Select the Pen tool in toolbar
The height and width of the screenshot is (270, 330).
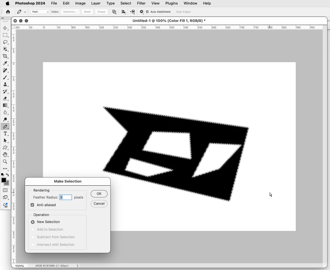point(5,127)
